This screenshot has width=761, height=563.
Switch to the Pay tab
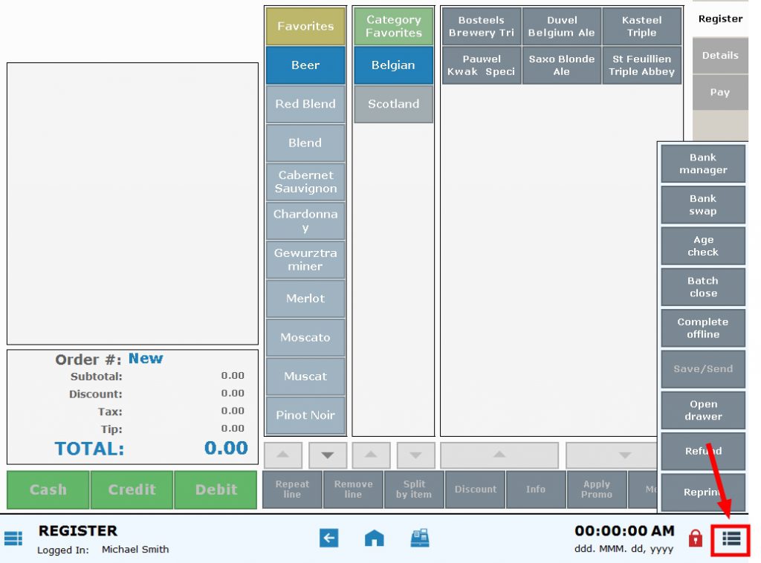point(720,92)
